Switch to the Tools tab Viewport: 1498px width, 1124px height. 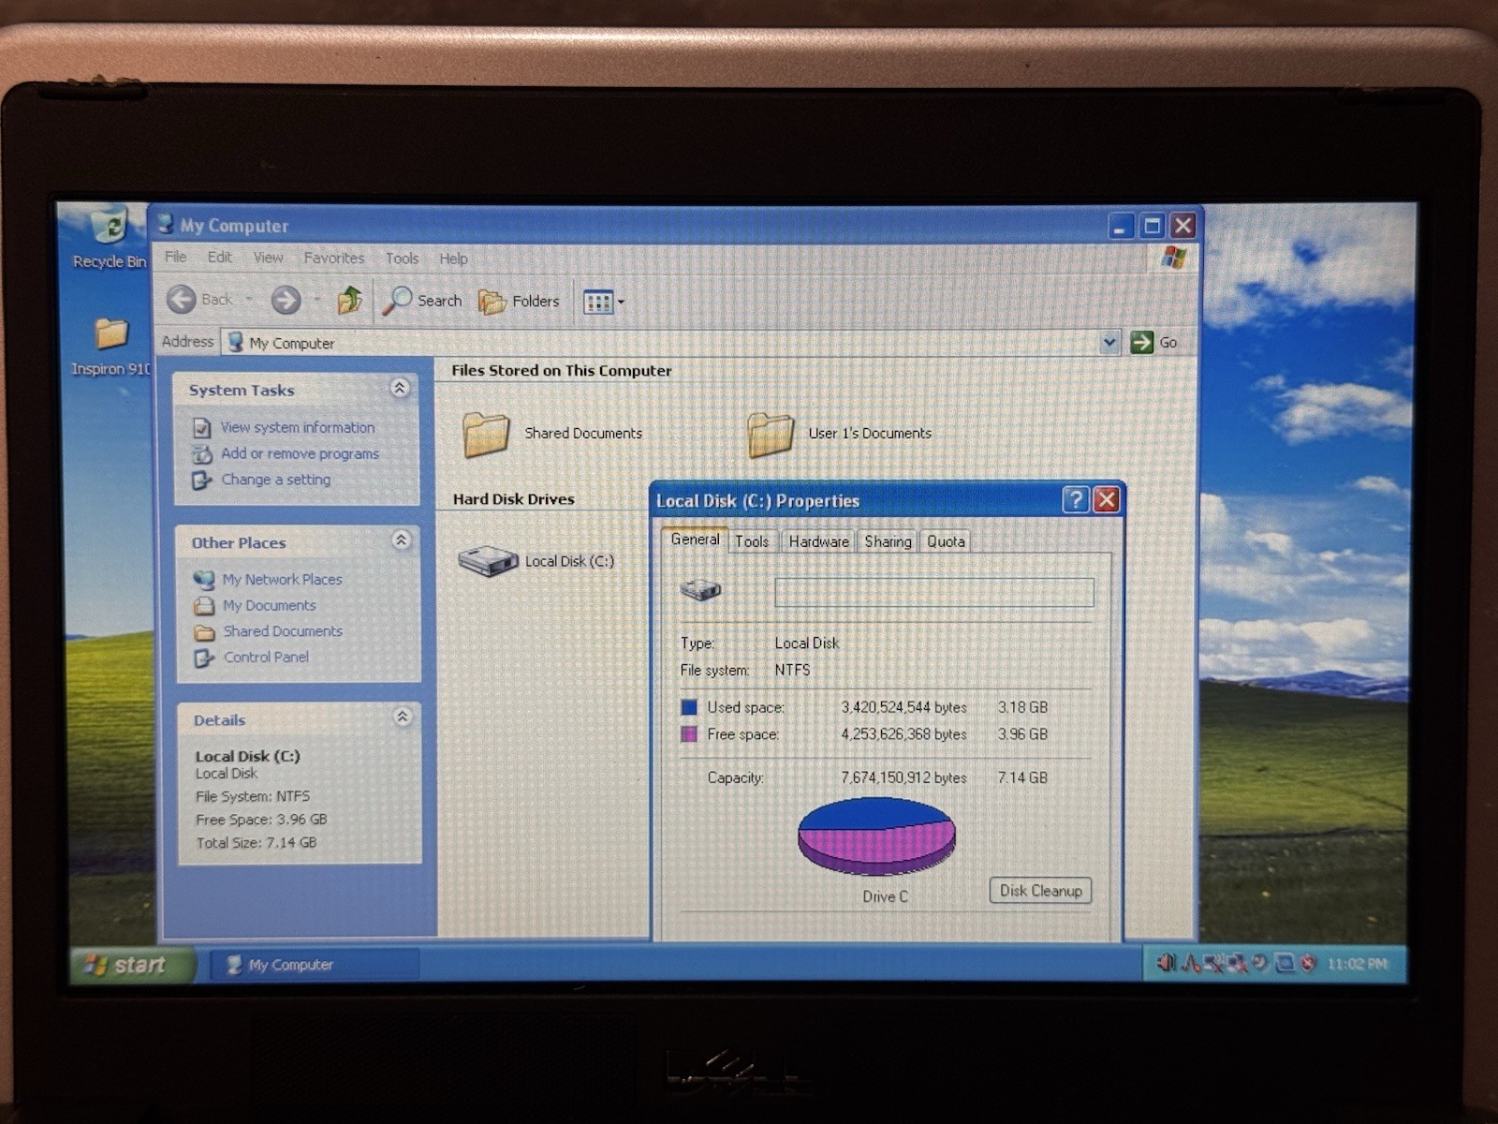click(751, 541)
